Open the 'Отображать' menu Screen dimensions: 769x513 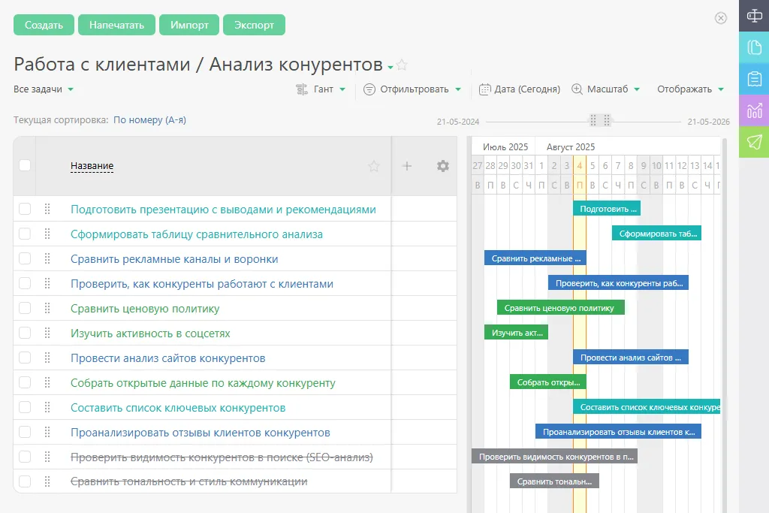690,89
